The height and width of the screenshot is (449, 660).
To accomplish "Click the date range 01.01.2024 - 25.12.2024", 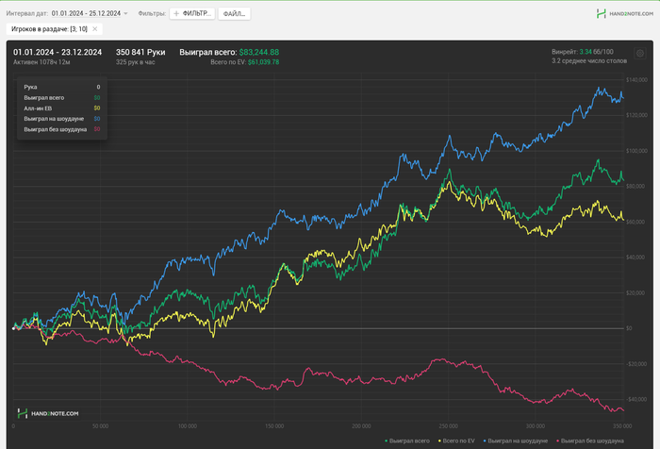I will point(86,13).
